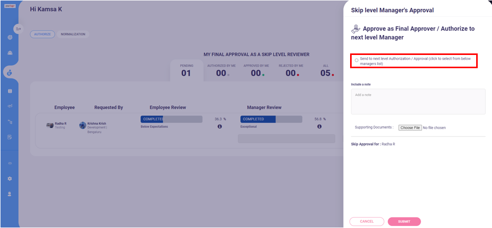Screen dimensions: 492x228
Task: Show the APPROVED BY ME counter list
Action: [x=256, y=70]
